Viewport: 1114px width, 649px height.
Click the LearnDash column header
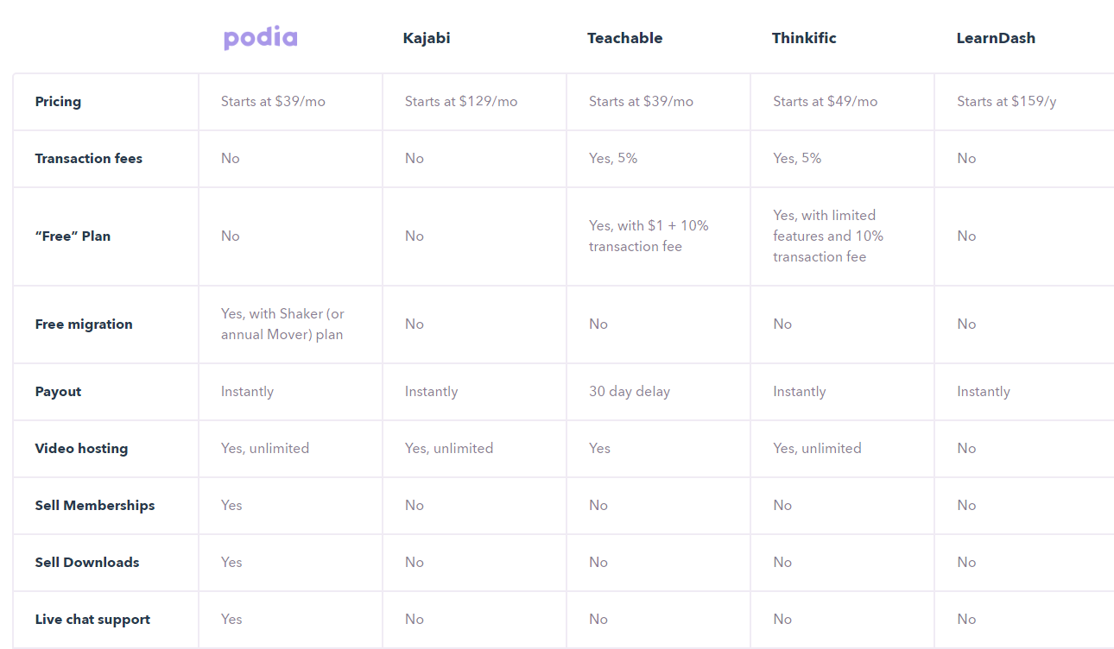tap(996, 38)
